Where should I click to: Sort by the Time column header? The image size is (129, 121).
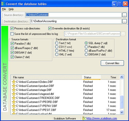tap(109, 77)
